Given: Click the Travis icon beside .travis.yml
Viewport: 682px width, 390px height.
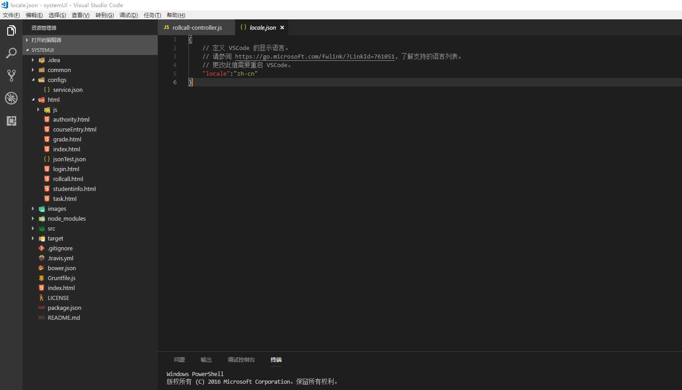Looking at the screenshot, I should click(41, 258).
